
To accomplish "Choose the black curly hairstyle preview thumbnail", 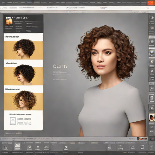I will pyautogui.click(x=23, y=76).
